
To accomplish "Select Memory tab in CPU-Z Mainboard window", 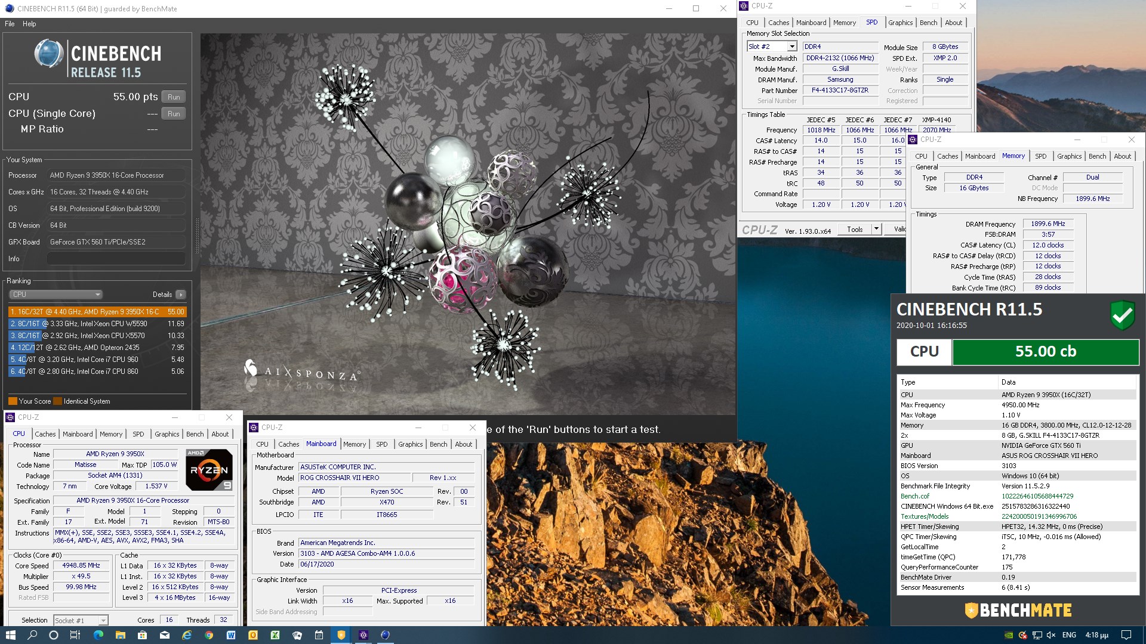I will [355, 444].
